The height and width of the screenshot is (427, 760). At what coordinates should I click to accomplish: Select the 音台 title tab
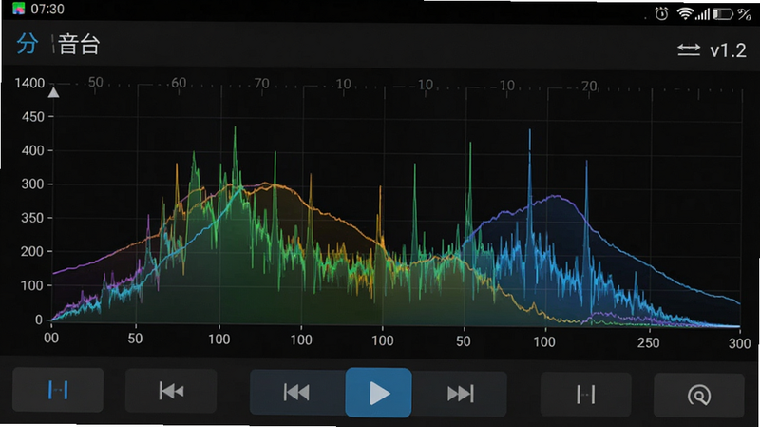79,45
